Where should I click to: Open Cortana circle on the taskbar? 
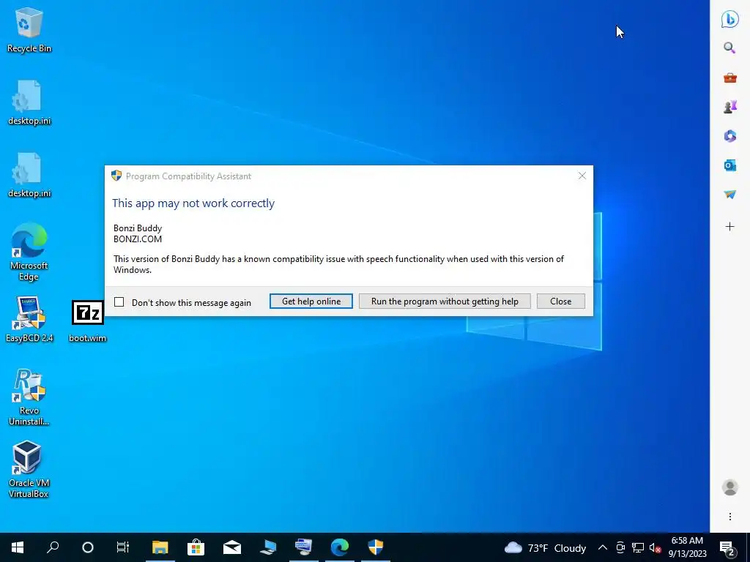click(88, 547)
